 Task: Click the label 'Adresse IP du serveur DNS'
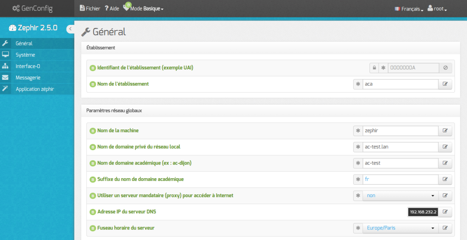point(126,212)
